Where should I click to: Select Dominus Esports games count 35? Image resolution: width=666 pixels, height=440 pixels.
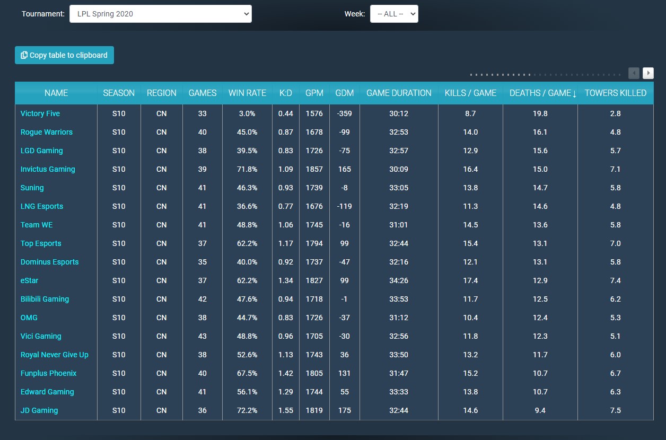pos(203,262)
